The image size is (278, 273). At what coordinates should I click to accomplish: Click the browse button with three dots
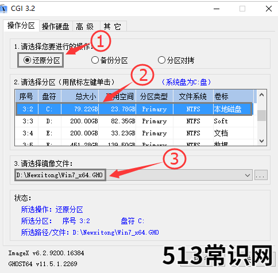point(261,175)
